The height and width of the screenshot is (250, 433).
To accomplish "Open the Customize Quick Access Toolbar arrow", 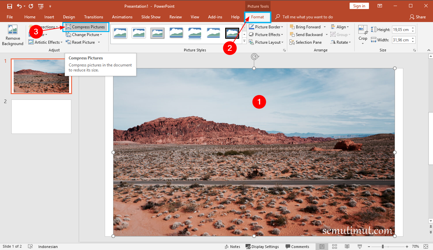I will (50, 6).
